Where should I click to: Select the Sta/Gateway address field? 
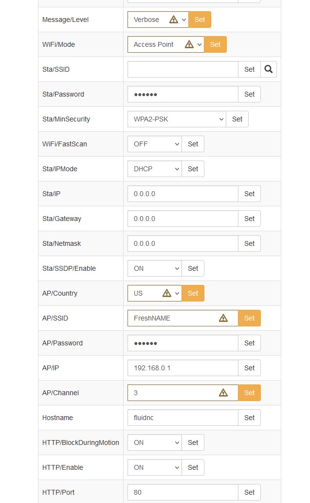(x=182, y=219)
